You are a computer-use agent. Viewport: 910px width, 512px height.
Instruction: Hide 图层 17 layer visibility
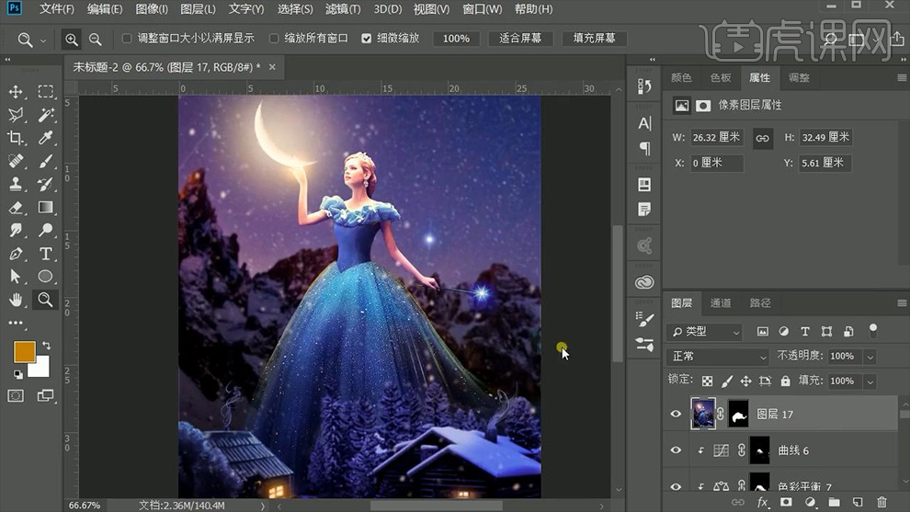tap(676, 415)
